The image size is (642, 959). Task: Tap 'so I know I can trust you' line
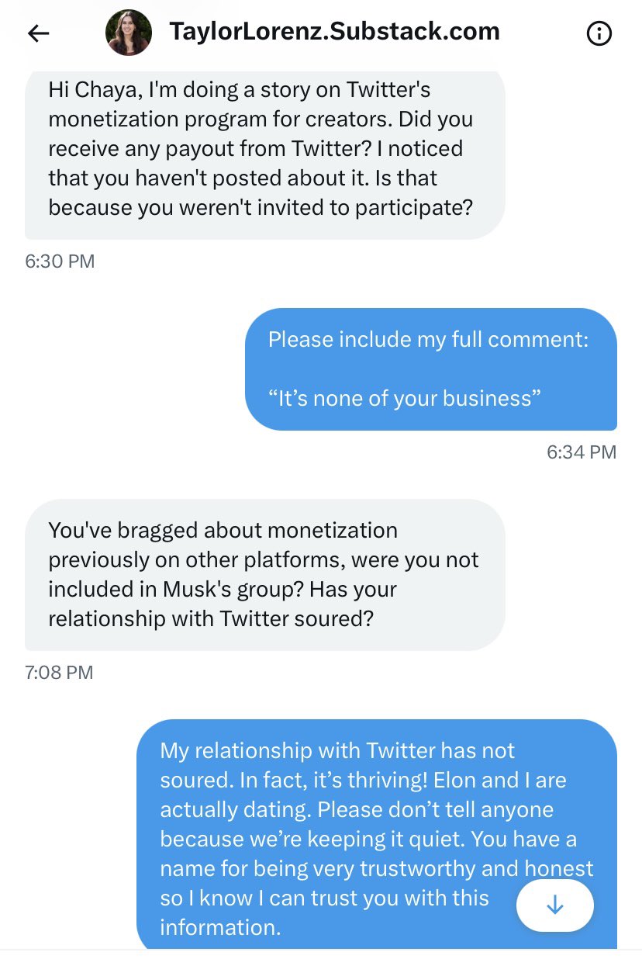(x=325, y=898)
